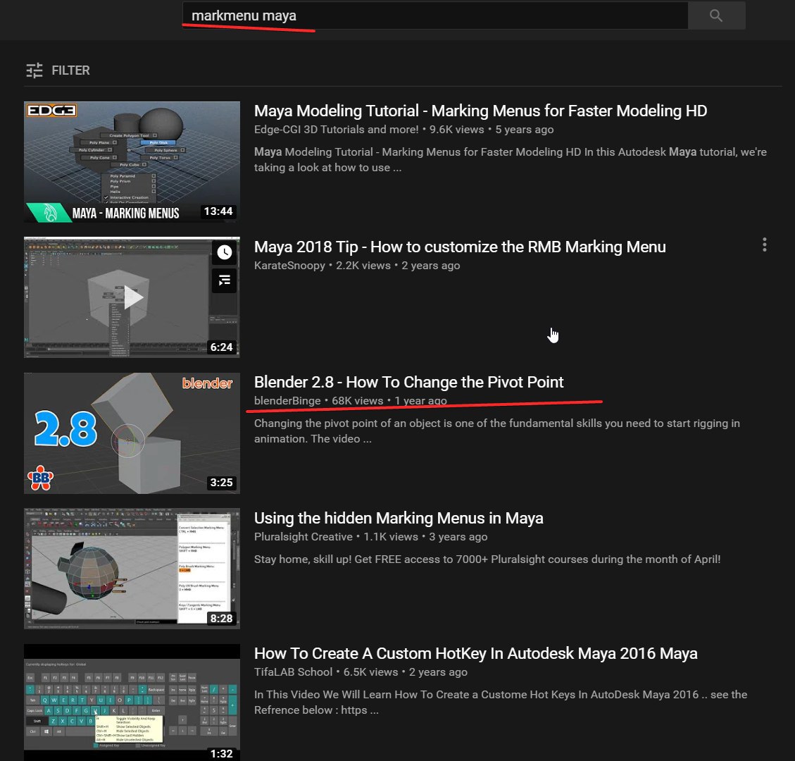Screen dimensions: 795x761
Task: Click the '68K views' text
Action: pyautogui.click(x=358, y=401)
